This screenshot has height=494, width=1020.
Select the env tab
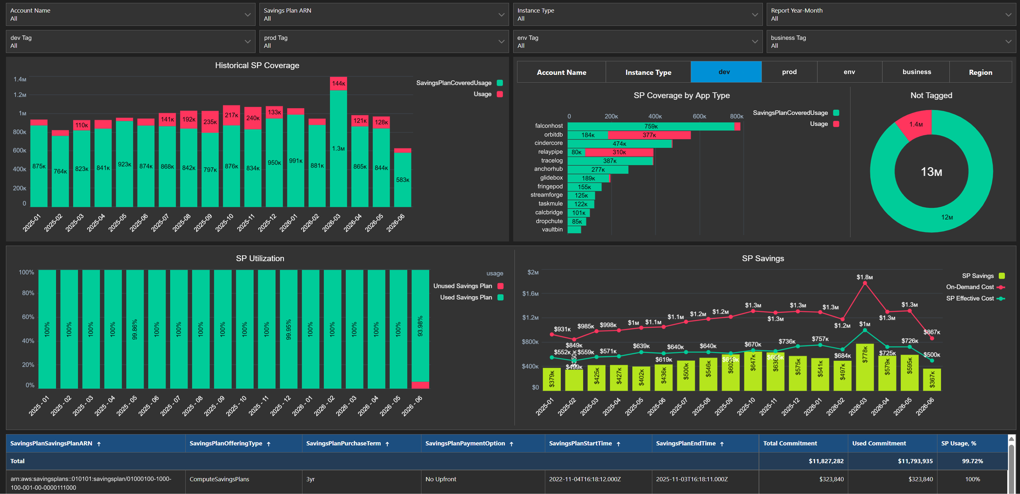click(x=849, y=72)
